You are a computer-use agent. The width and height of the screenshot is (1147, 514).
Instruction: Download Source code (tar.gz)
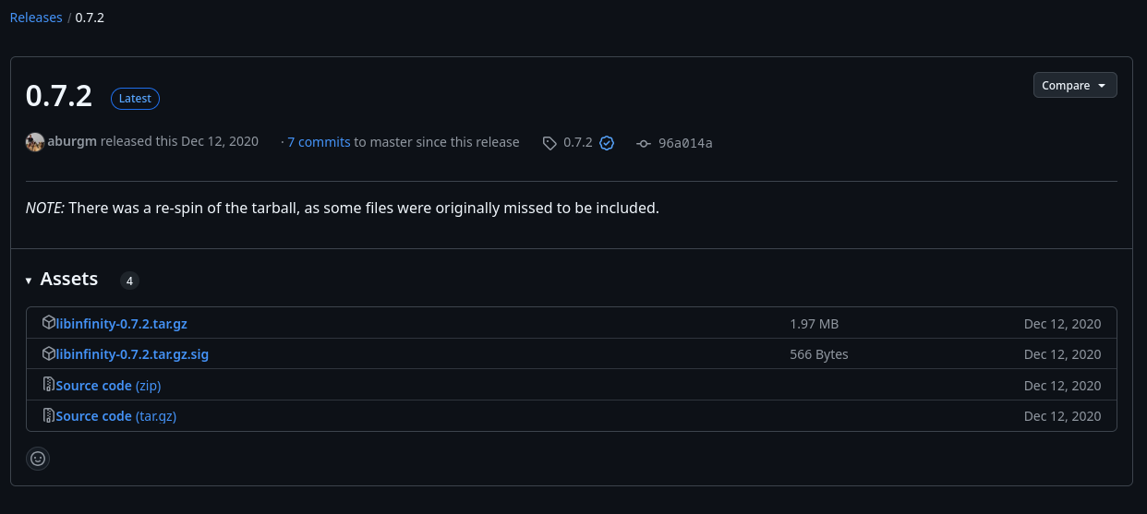[115, 416]
